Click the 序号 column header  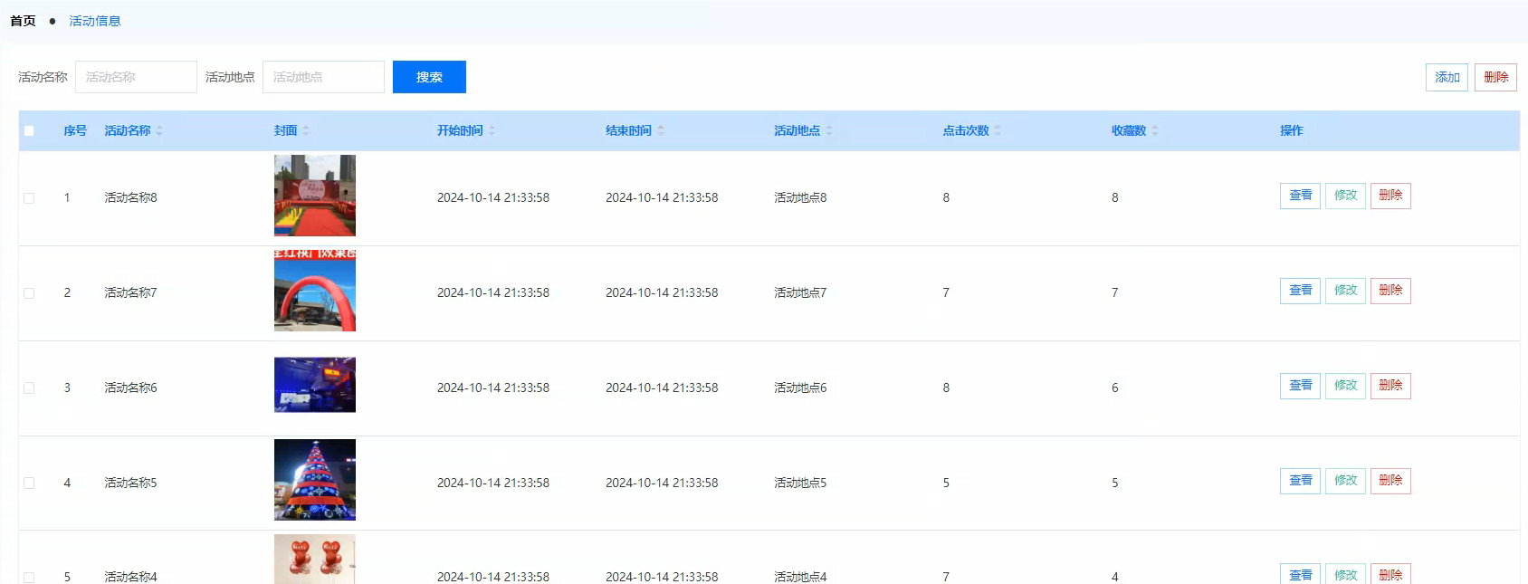[x=75, y=130]
